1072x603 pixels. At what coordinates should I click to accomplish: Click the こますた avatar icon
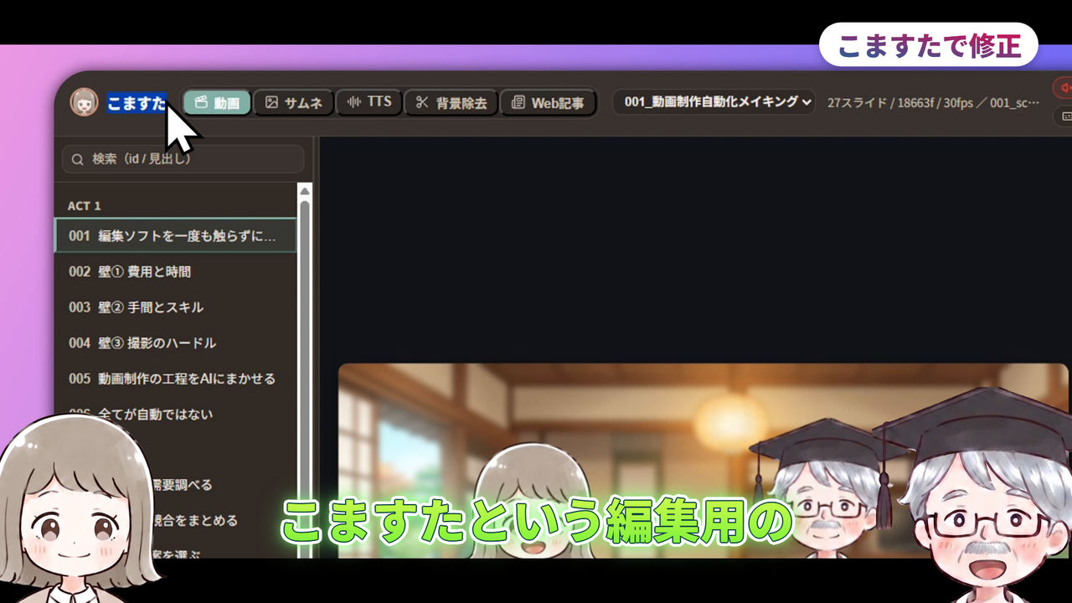84,102
